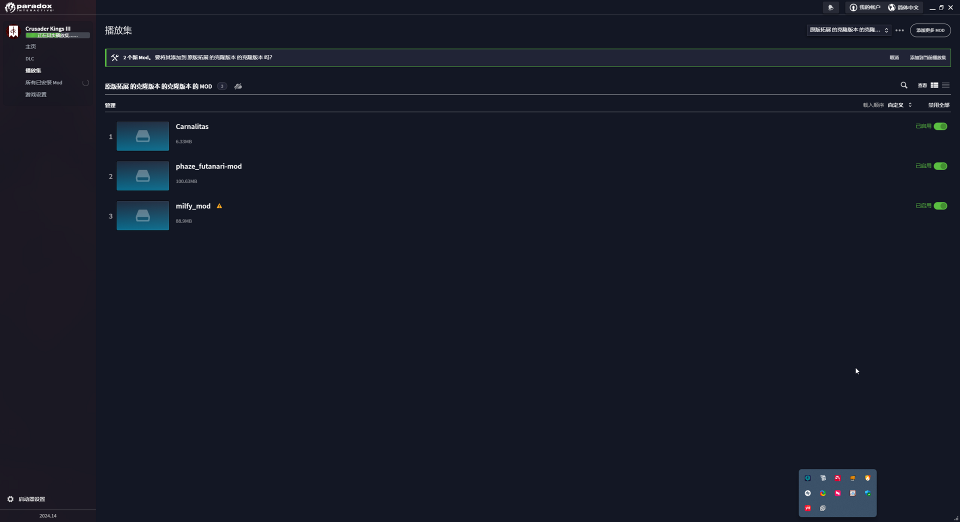Click the phaze_futanari-mod thumbnail
The height and width of the screenshot is (522, 960).
(142, 176)
